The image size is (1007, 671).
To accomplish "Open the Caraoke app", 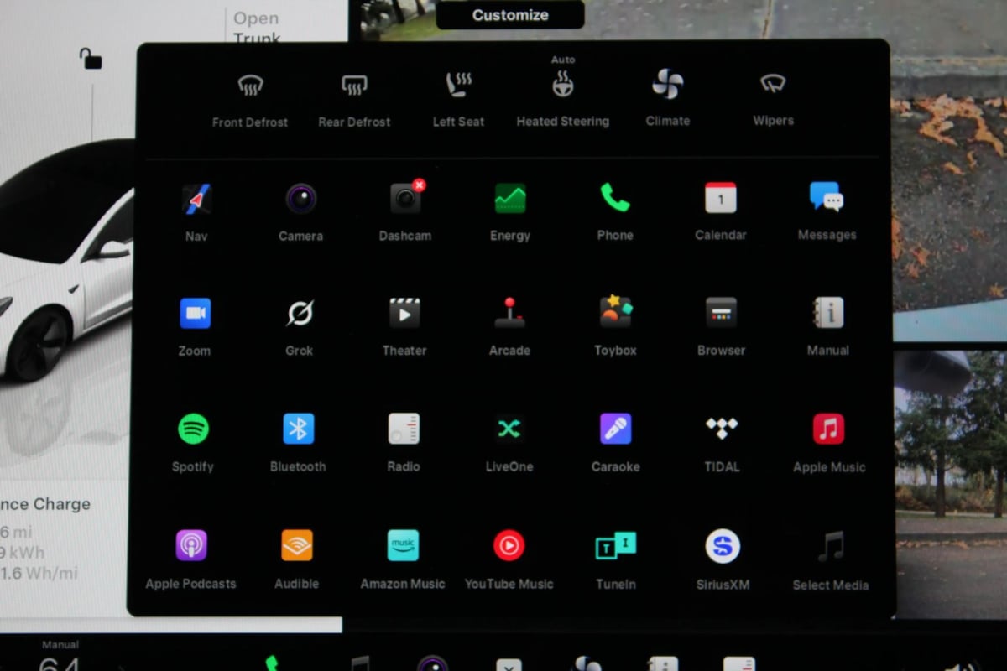I will 615,429.
